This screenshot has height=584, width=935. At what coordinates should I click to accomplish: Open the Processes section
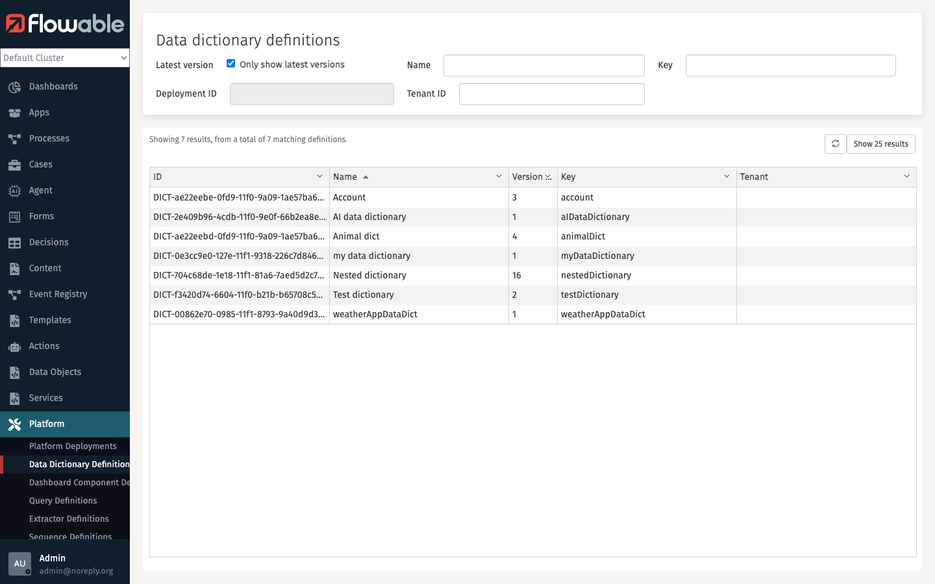(14, 138)
